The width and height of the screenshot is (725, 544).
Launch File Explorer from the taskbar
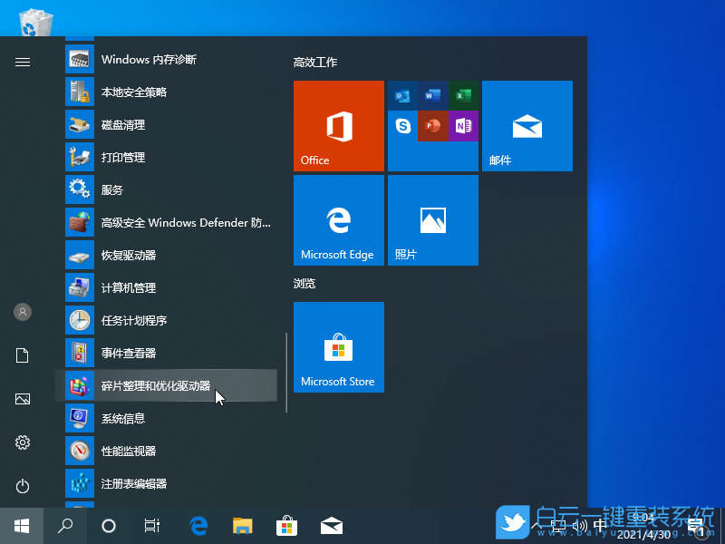tap(241, 525)
